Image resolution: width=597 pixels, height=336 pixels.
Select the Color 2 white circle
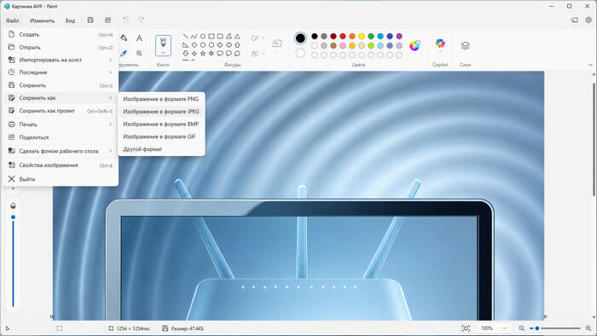[300, 53]
